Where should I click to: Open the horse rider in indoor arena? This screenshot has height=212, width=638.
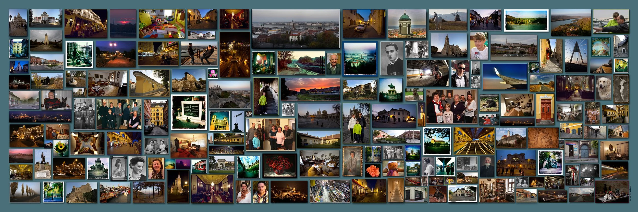[x=427, y=73]
